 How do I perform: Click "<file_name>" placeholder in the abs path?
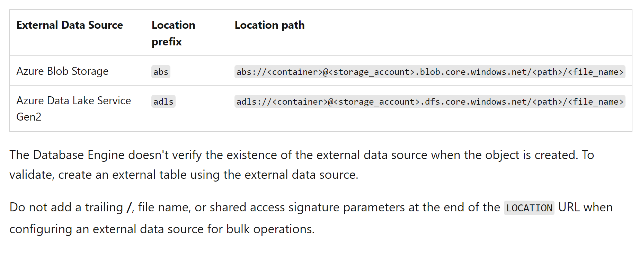tap(596, 72)
